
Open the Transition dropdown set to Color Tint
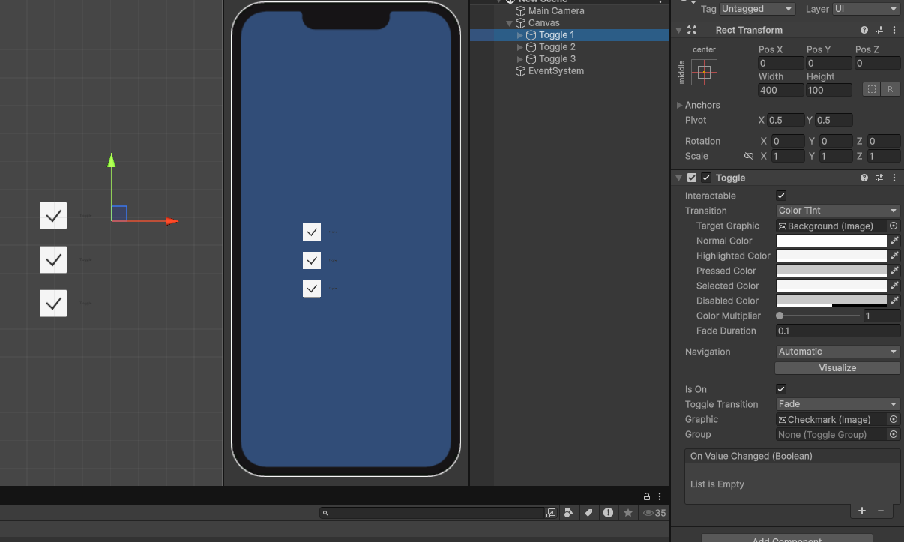[x=838, y=211]
